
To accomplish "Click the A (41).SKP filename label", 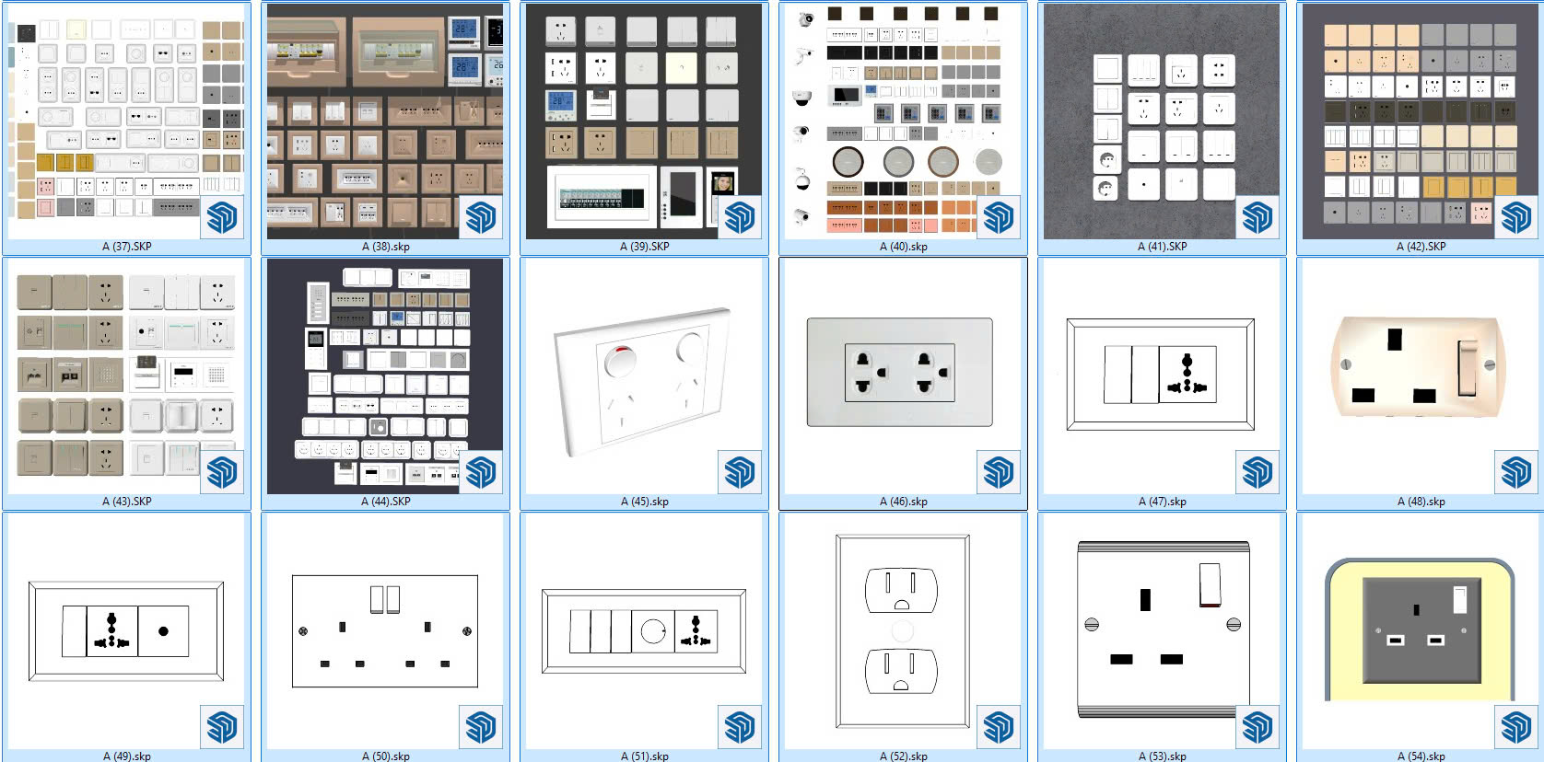I will click(x=1162, y=247).
